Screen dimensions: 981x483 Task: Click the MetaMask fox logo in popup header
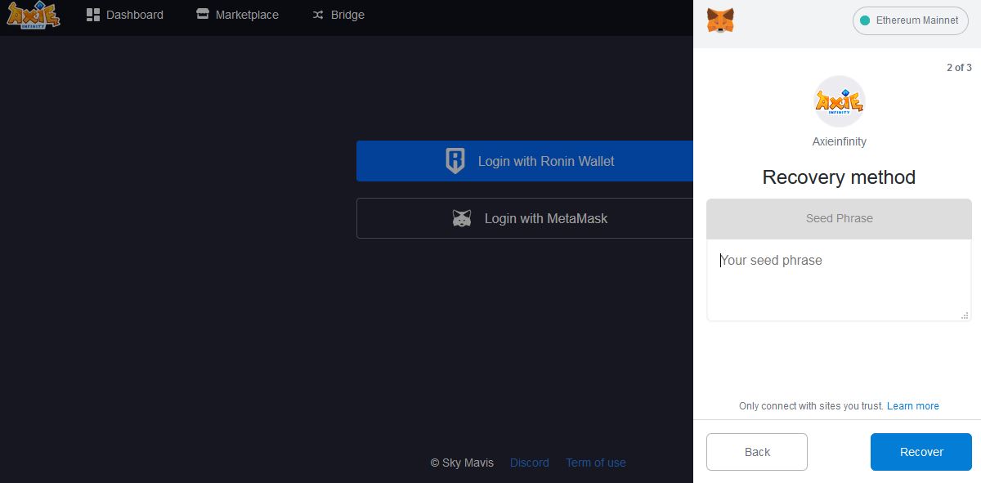(720, 20)
